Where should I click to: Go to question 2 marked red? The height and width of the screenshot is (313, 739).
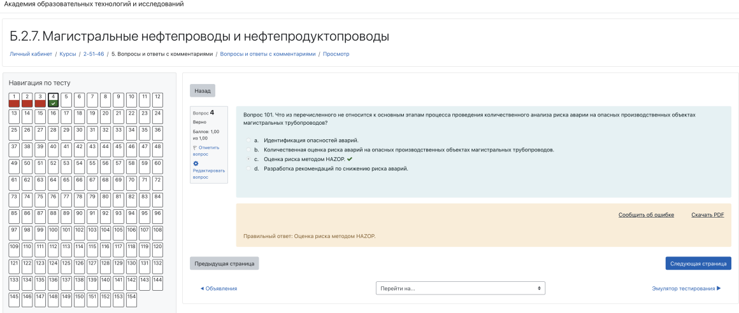click(27, 99)
